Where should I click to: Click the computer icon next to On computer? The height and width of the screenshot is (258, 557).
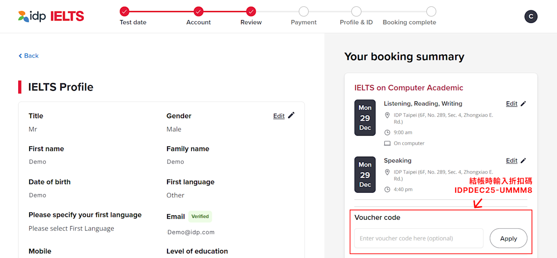[x=387, y=143]
